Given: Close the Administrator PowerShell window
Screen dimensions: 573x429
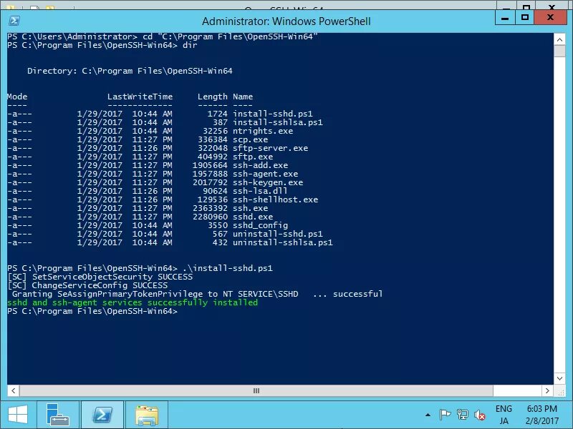Looking at the screenshot, I should click(550, 17).
